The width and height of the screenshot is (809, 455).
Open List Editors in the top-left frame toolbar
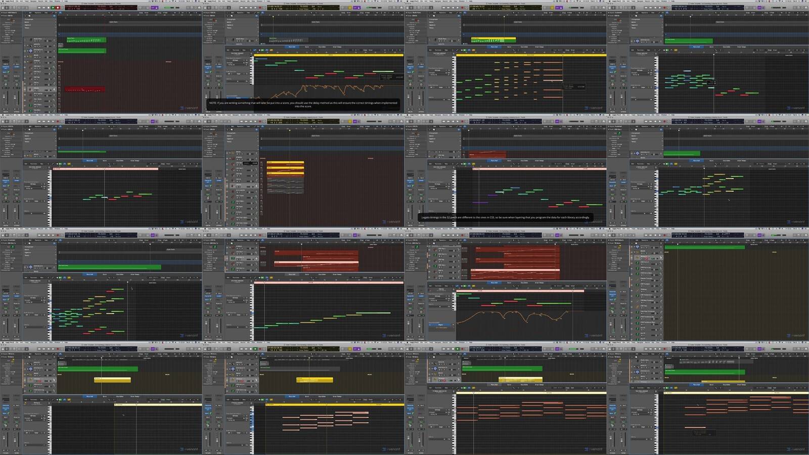pos(188,8)
